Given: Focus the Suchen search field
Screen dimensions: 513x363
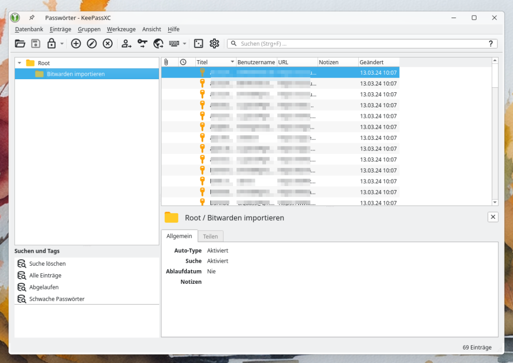Looking at the screenshot, I should [362, 44].
